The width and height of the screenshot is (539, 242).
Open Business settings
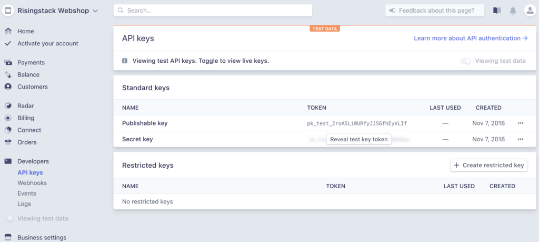tap(42, 238)
